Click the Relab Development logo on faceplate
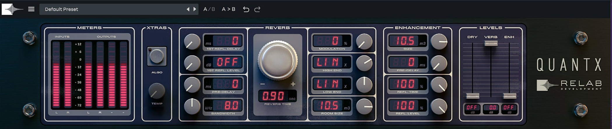This screenshot has width=612, height=129. 569,85
